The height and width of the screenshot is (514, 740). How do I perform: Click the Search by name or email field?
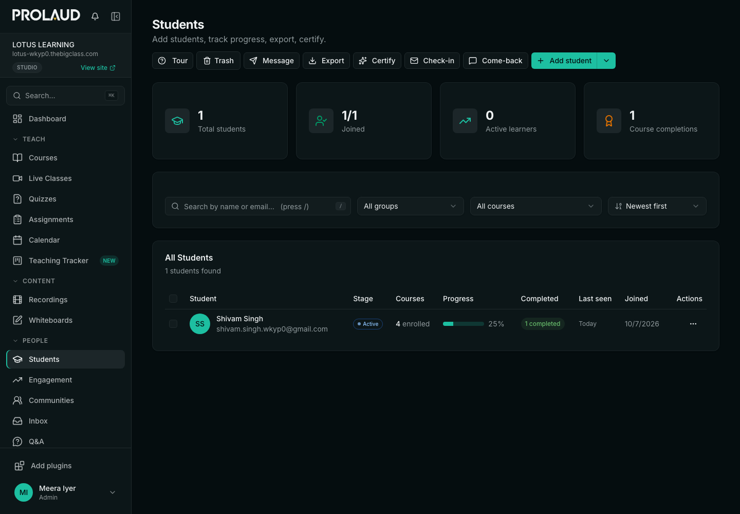(x=258, y=206)
